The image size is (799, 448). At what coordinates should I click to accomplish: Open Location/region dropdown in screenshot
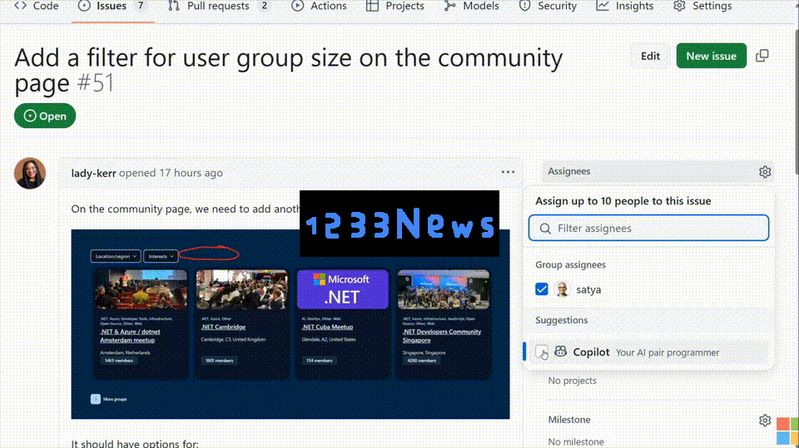[116, 256]
